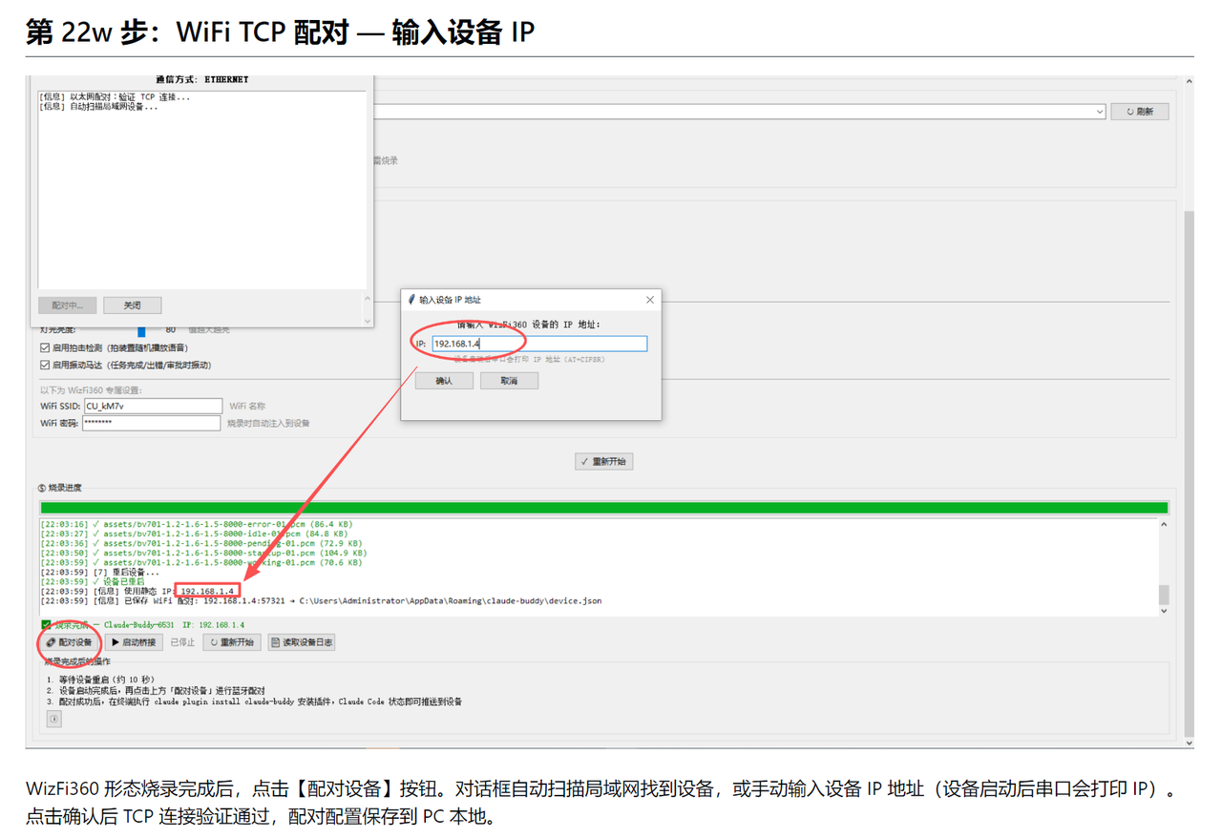Click 重新开始 next to 已停止
This screenshot has height=838, width=1222.
(x=232, y=642)
